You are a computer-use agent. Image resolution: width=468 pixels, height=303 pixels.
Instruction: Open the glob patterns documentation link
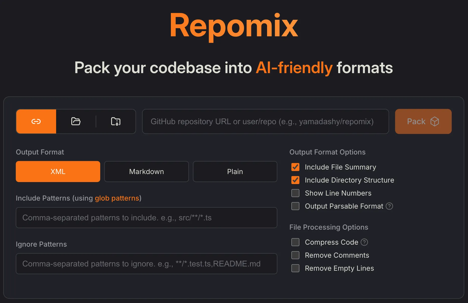click(117, 198)
